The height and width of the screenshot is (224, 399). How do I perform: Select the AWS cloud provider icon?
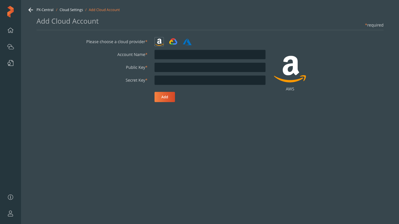(x=159, y=42)
